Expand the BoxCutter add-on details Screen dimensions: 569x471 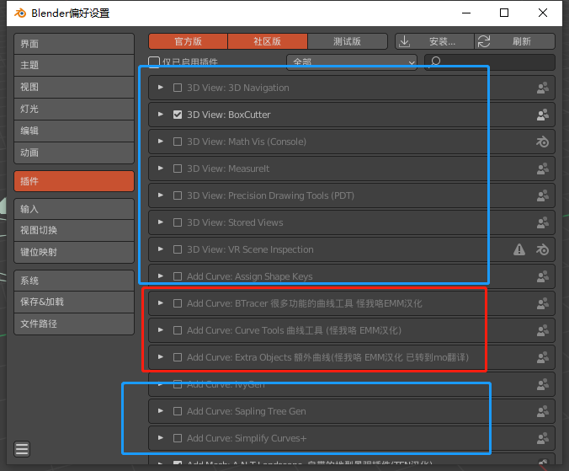point(161,115)
